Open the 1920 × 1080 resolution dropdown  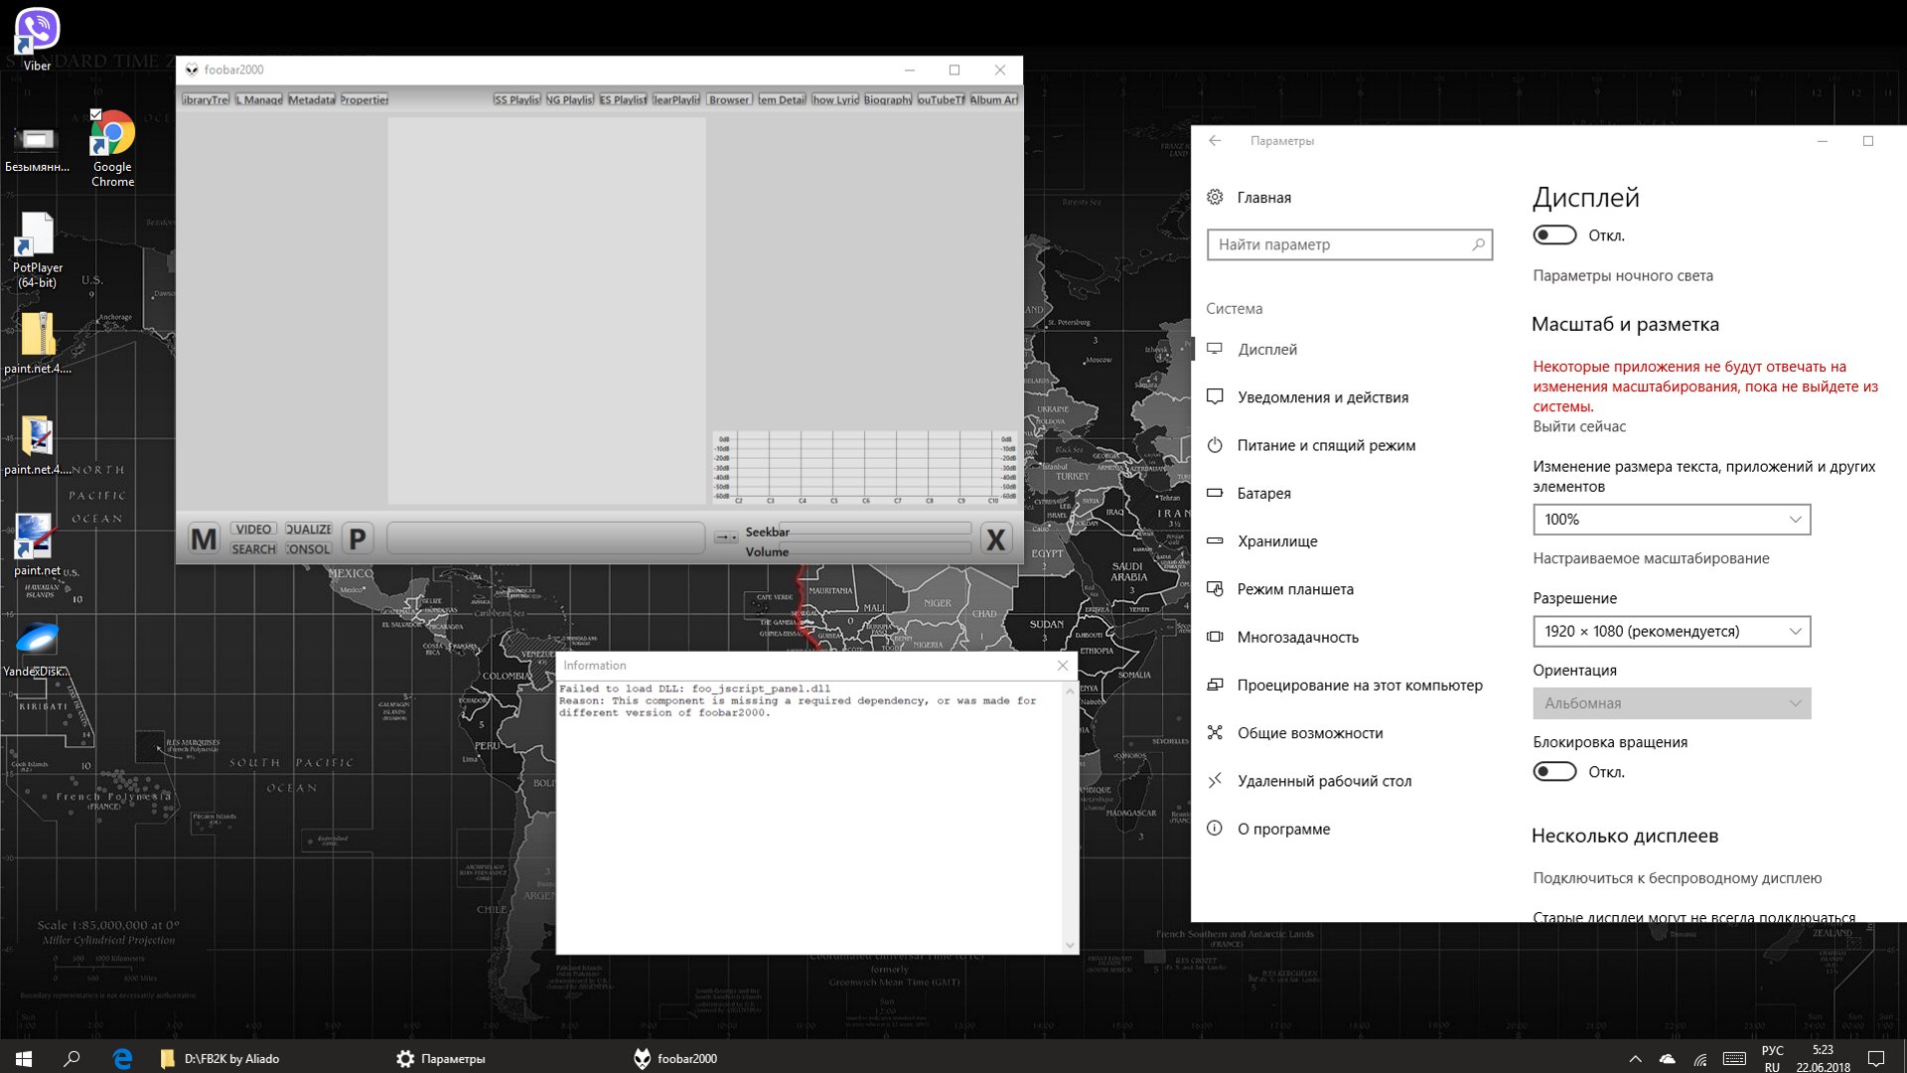pos(1672,631)
